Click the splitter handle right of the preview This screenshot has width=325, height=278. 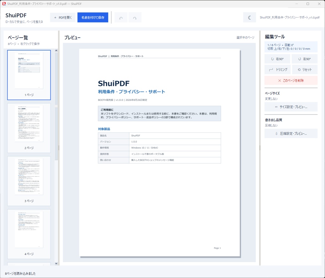260,148
